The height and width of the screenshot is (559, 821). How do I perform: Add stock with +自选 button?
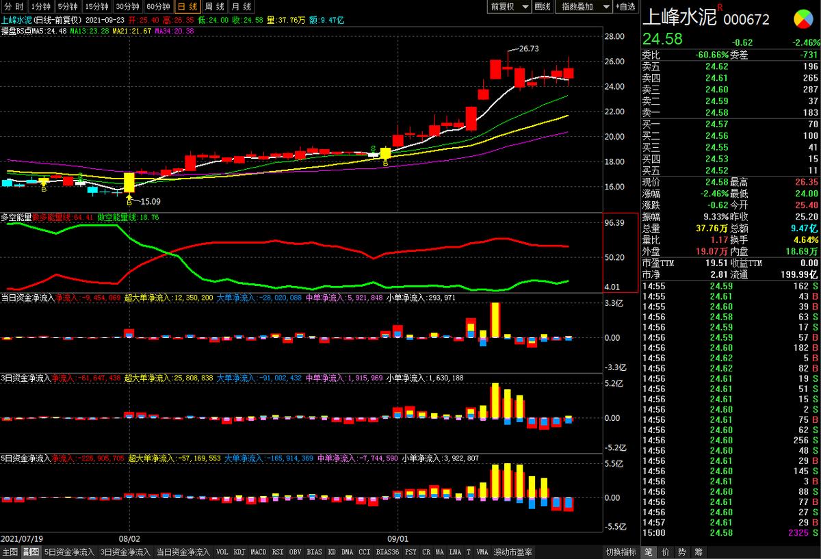pyautogui.click(x=625, y=6)
